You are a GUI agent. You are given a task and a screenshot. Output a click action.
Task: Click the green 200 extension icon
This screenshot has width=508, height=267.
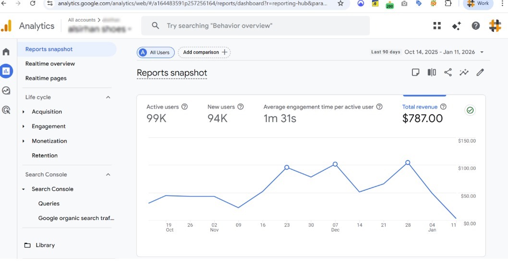[390, 5]
